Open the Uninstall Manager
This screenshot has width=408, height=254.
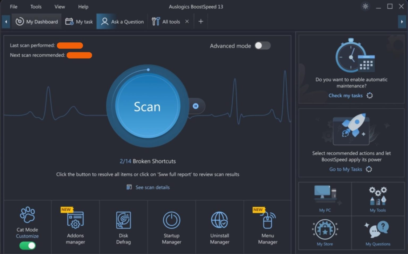(219, 227)
